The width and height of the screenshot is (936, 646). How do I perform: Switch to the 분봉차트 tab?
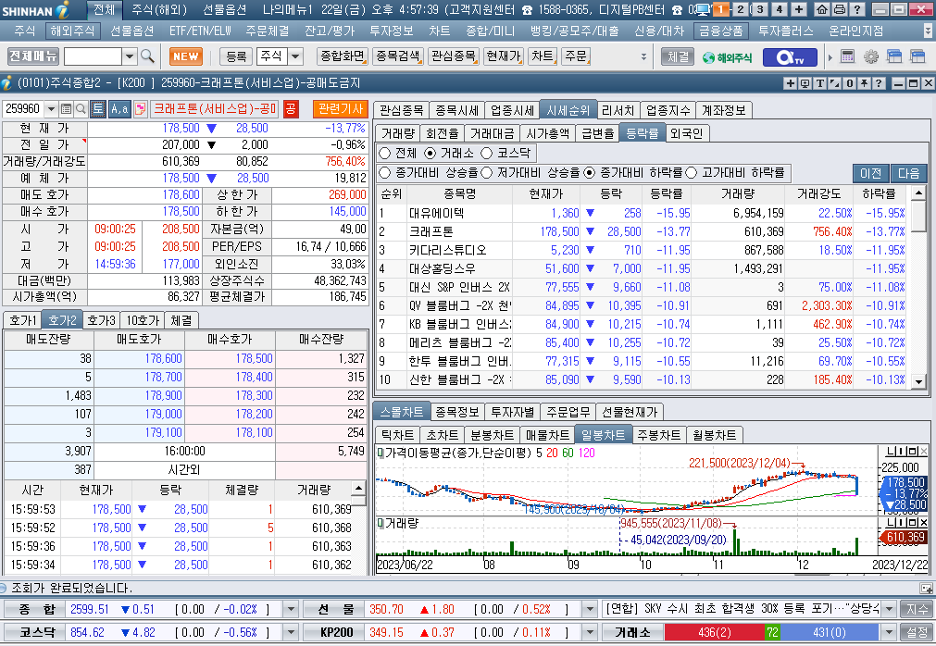(492, 435)
